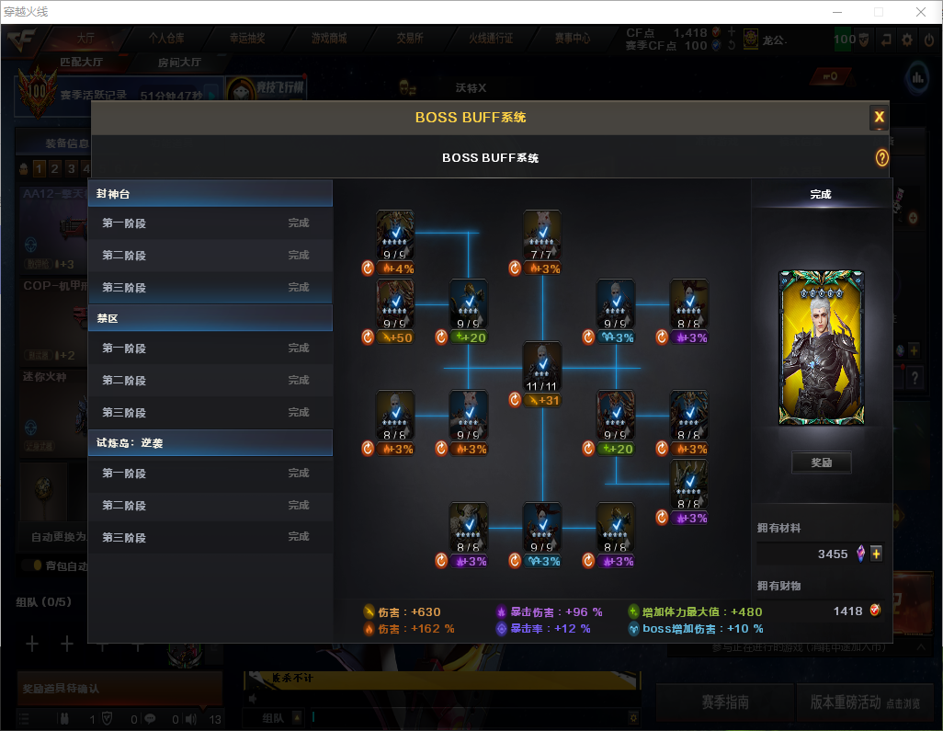Expand the 试炼岛：逆袭 section header
The image size is (943, 731).
[210, 443]
